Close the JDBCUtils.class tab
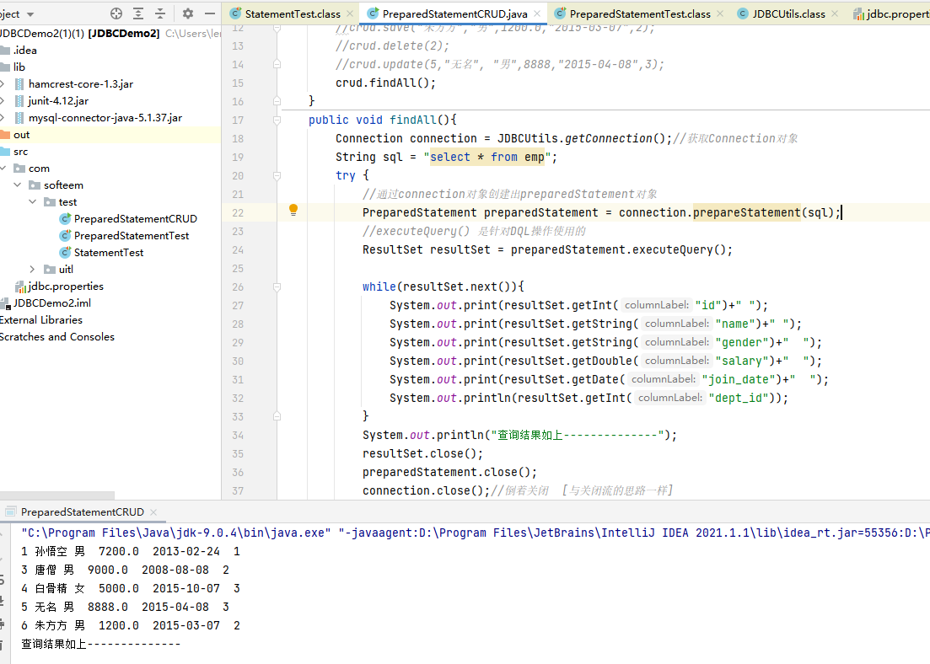 pyautogui.click(x=835, y=13)
